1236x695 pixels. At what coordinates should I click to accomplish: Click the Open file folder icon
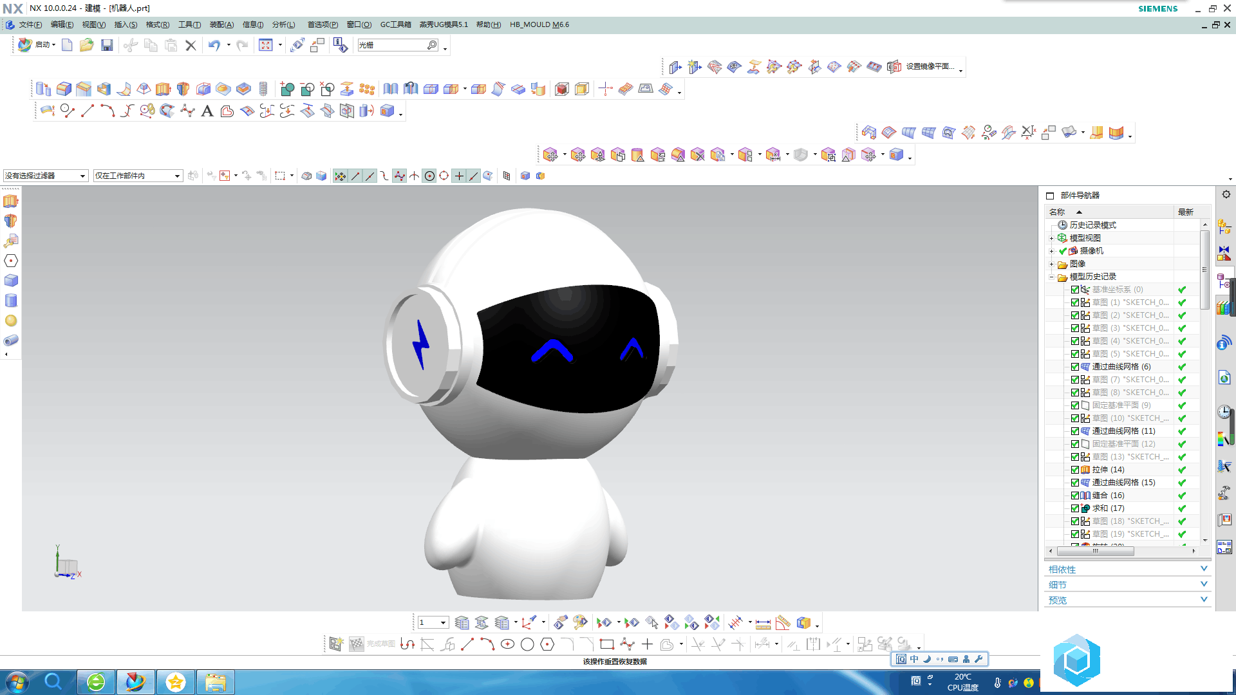86,45
